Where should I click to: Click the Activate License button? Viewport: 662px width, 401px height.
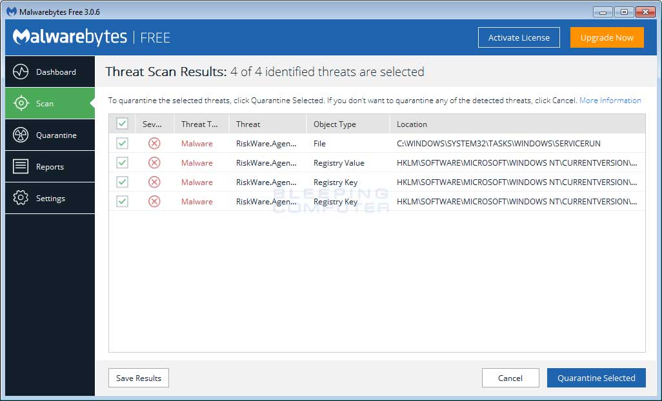pos(519,37)
